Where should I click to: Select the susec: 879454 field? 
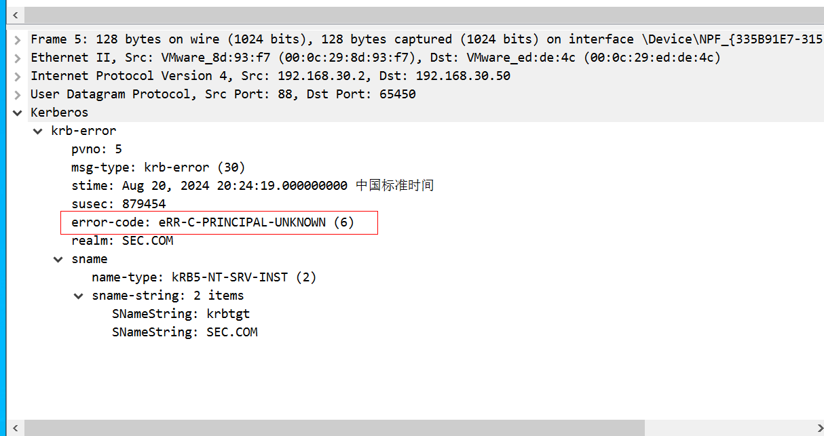pyautogui.click(x=118, y=204)
